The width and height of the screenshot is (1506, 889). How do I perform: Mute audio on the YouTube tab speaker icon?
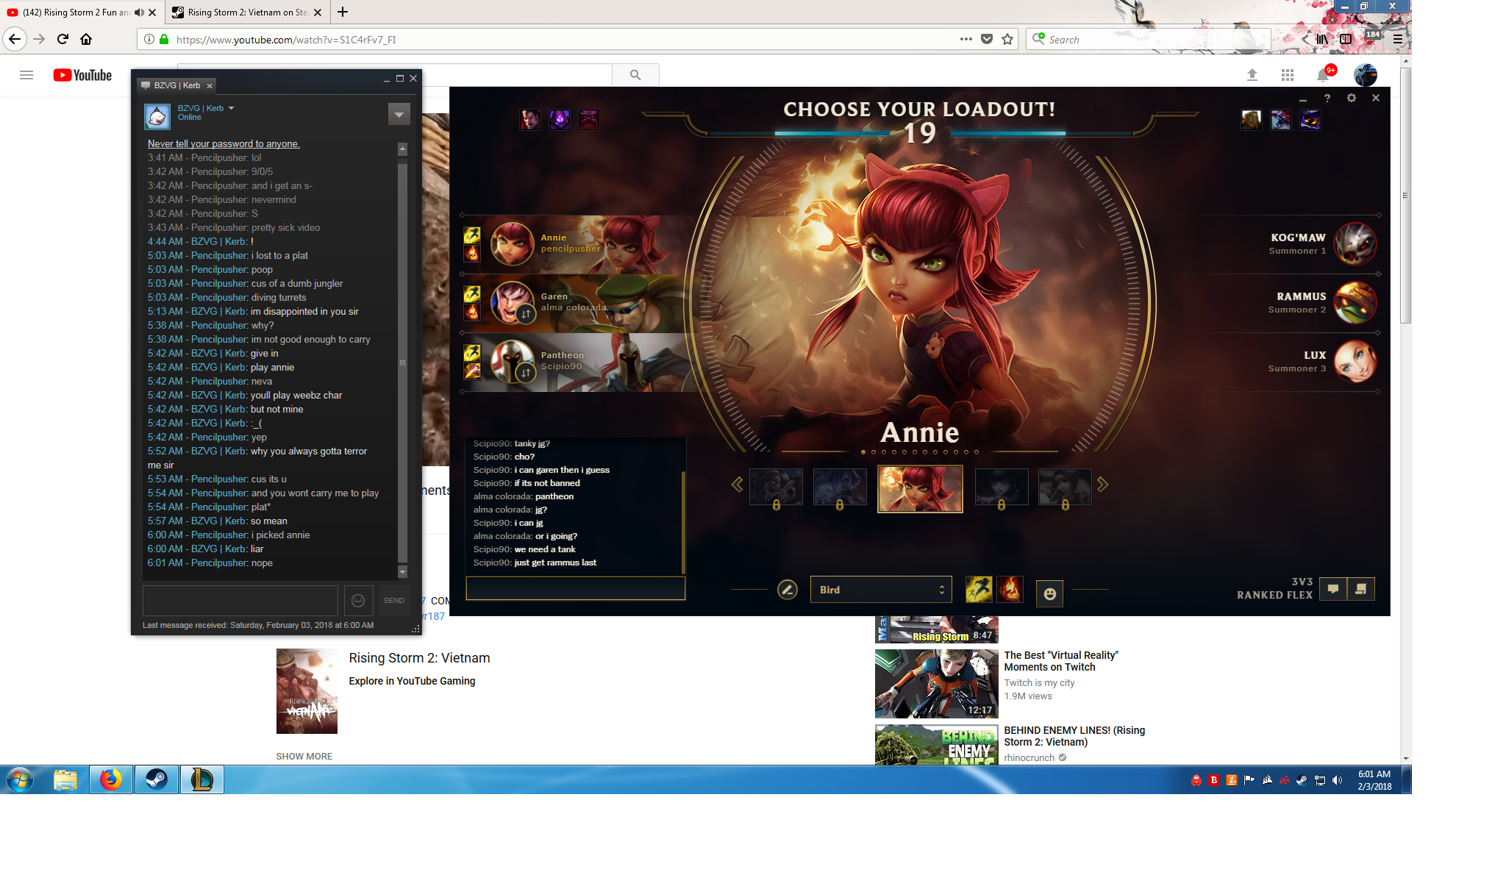point(139,13)
